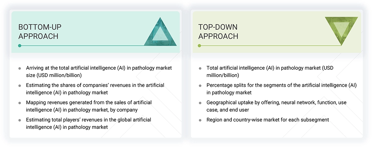Image resolution: width=372 pixels, height=147 pixels.
Task: Click the bullet beside "Arriving at the total"
Action: coord(20,68)
